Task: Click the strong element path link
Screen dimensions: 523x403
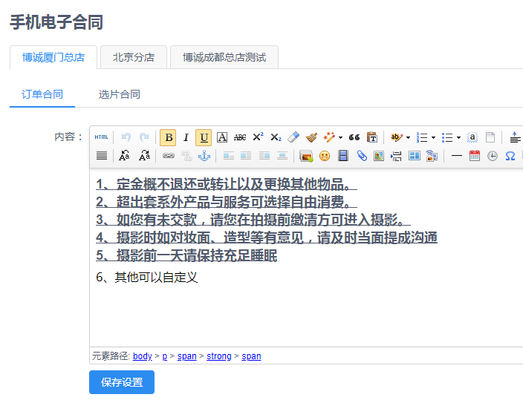Action: [x=219, y=356]
